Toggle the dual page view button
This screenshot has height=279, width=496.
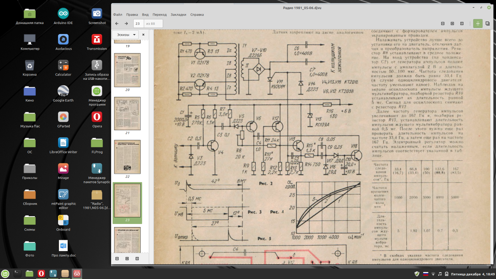pyautogui.click(x=488, y=24)
